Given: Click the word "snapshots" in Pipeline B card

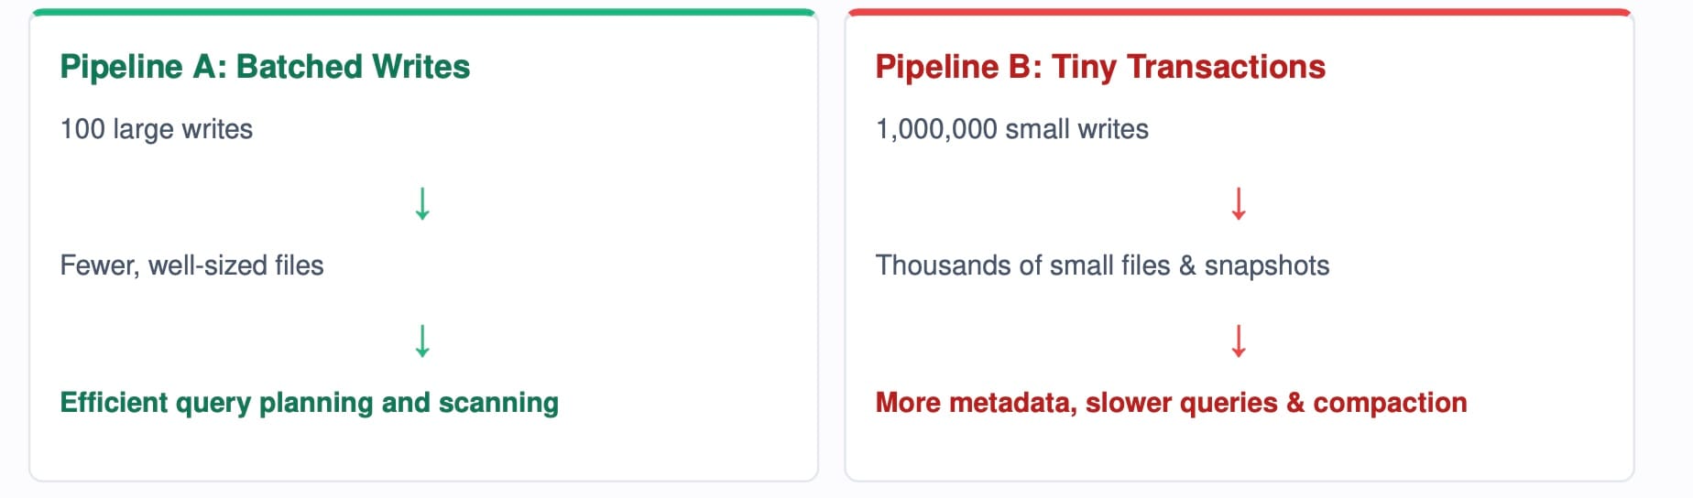Looking at the screenshot, I should coord(1267,265).
